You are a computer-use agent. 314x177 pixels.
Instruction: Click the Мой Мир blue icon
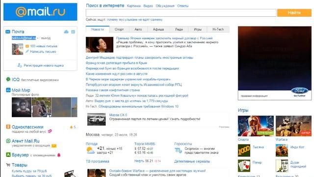pos(8,90)
